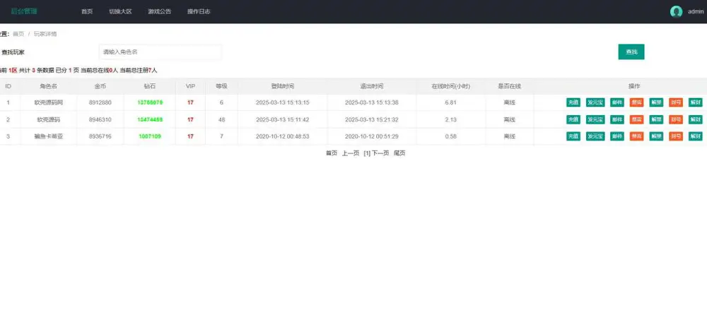Click the 退出时间 column header
Screen dimensions: 707x313
[x=372, y=86]
